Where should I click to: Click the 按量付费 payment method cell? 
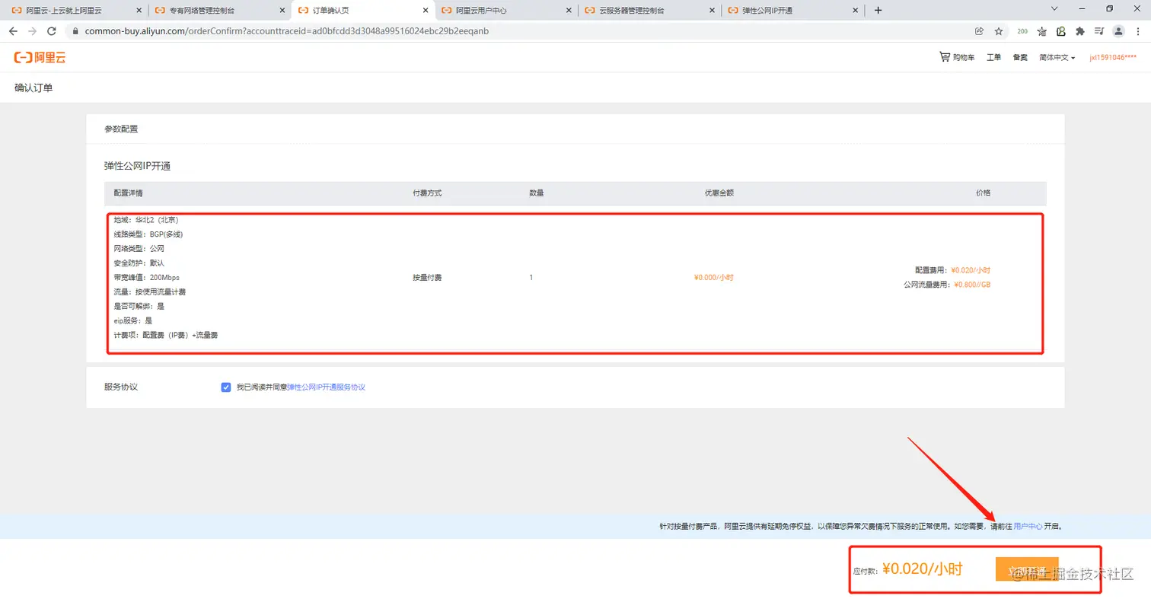point(427,278)
